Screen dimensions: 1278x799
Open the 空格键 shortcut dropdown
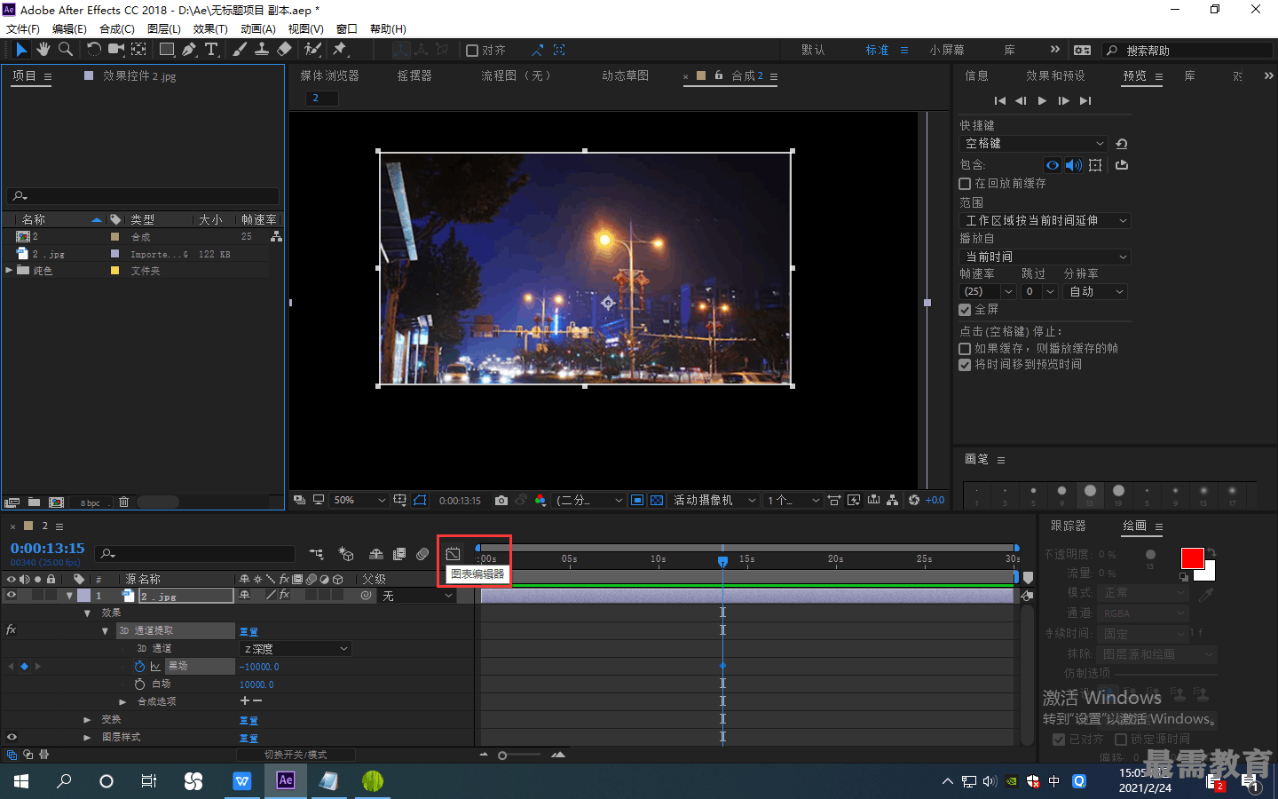[1034, 144]
